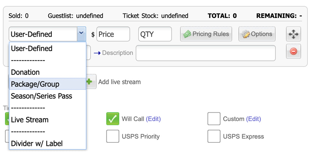This screenshot has width=312, height=156.
Task: Focus the Price input field
Action: click(x=113, y=34)
